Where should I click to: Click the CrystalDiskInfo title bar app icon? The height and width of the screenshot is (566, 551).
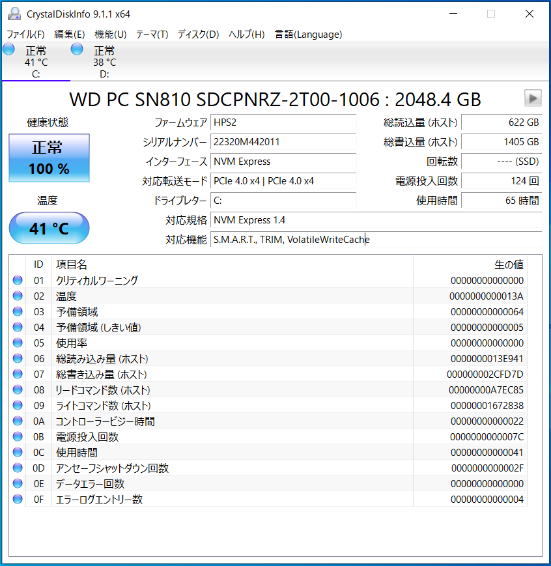click(14, 14)
